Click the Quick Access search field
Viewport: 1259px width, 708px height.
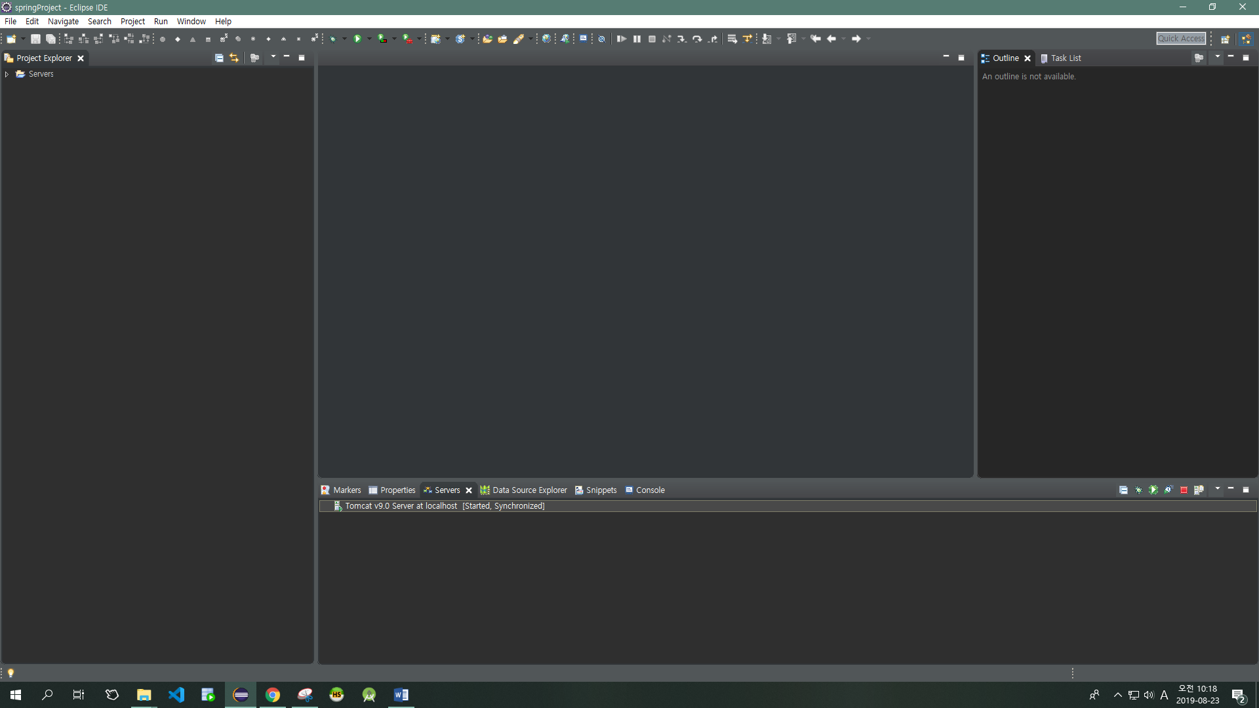pyautogui.click(x=1181, y=39)
